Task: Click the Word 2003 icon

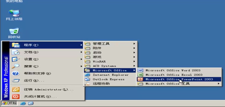Action: coord(140,70)
